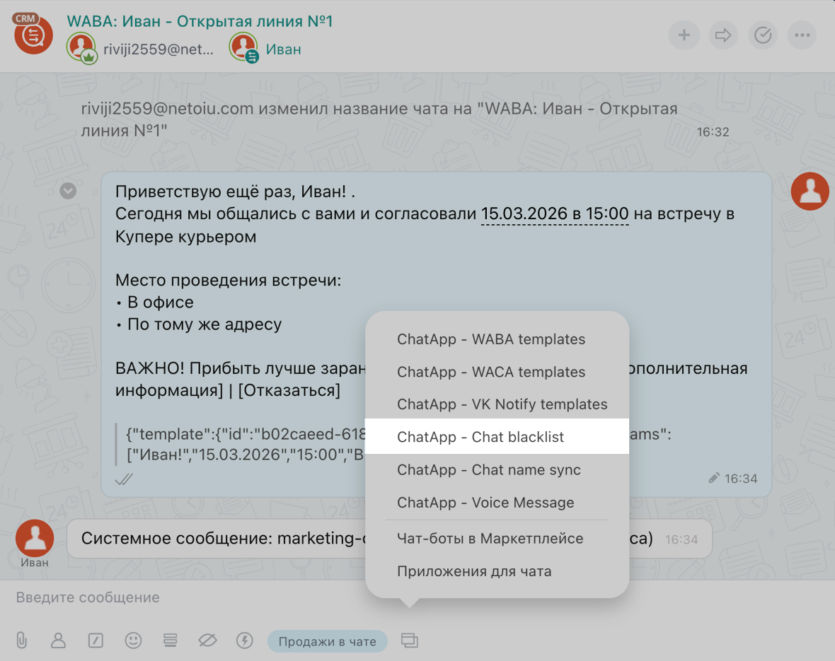This screenshot has width=835, height=661.
Task: Choose ChatApp - Voice Message option
Action: point(485,503)
